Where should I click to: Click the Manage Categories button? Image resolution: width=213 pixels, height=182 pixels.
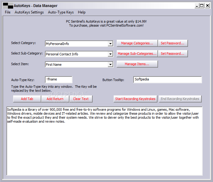point(137,43)
